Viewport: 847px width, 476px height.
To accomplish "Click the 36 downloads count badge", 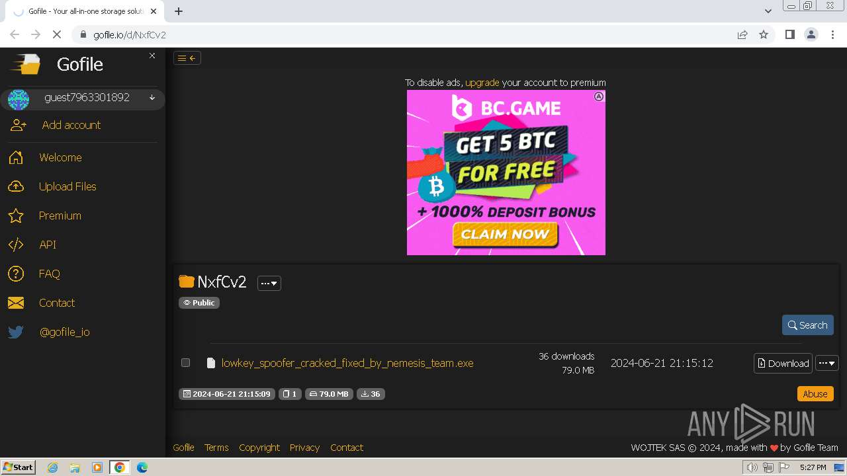I will tap(371, 394).
